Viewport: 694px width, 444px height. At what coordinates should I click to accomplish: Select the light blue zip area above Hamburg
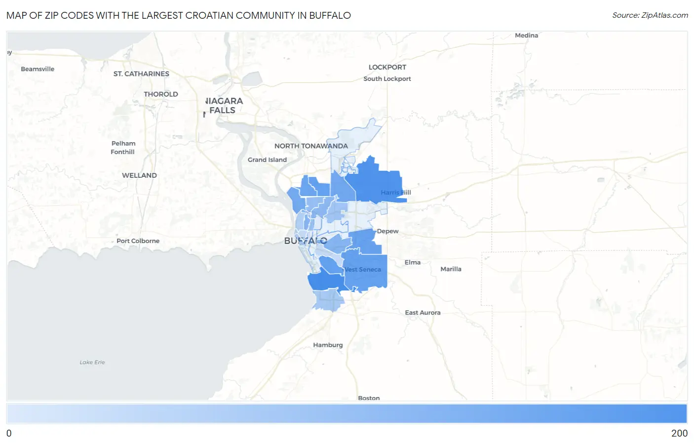[x=328, y=300]
